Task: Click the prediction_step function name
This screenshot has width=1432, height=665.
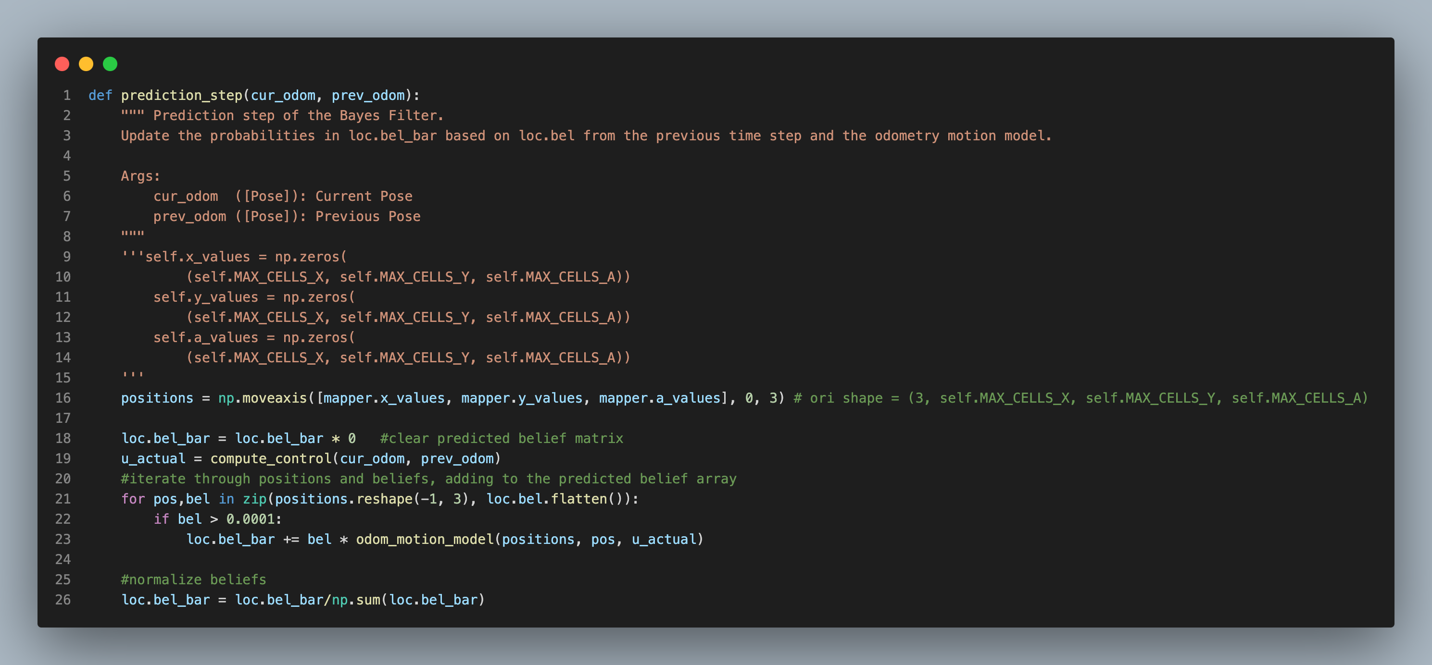Action: [182, 96]
